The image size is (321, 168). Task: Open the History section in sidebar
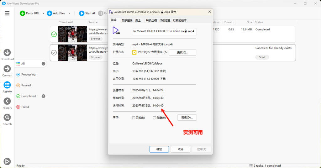(7, 101)
